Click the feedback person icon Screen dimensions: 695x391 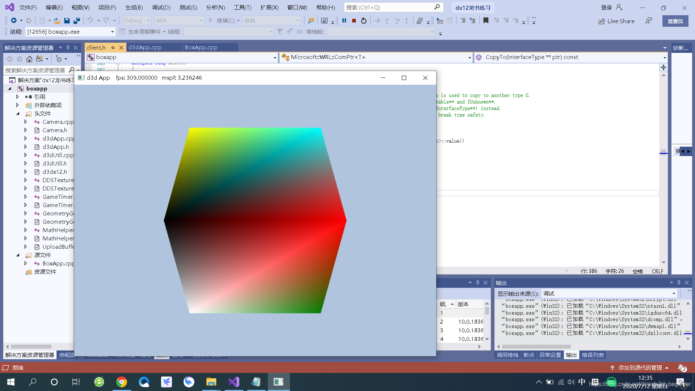point(649,21)
